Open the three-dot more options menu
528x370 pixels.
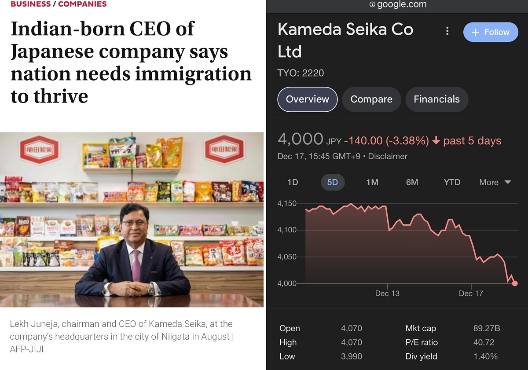tap(447, 31)
